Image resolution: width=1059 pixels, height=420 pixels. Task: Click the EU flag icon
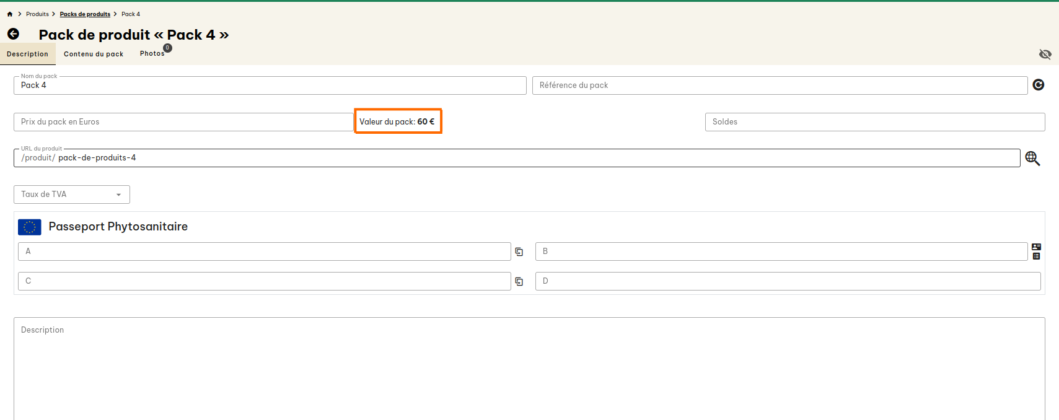30,227
